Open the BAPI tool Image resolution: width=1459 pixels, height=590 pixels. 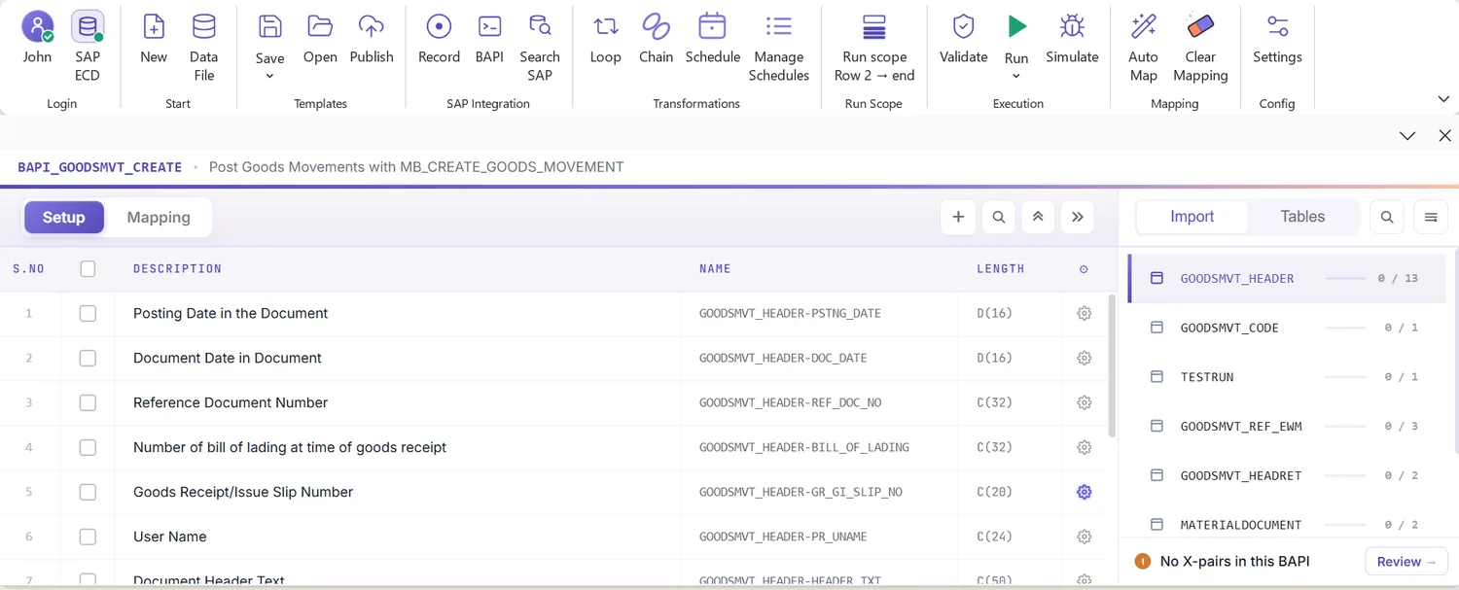(x=489, y=39)
